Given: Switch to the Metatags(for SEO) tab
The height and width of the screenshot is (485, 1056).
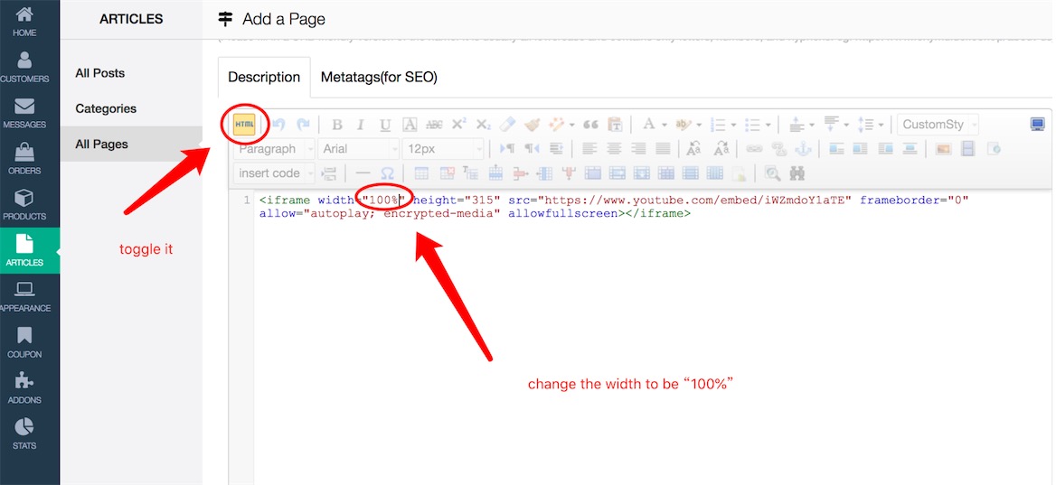Looking at the screenshot, I should 379,78.
